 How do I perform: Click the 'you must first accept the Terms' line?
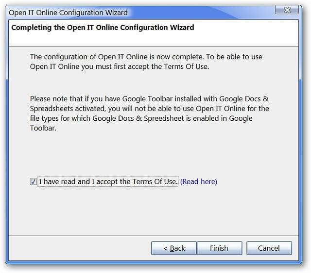tap(120, 66)
